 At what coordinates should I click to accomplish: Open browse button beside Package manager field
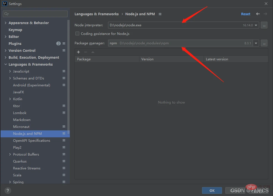(x=264, y=43)
